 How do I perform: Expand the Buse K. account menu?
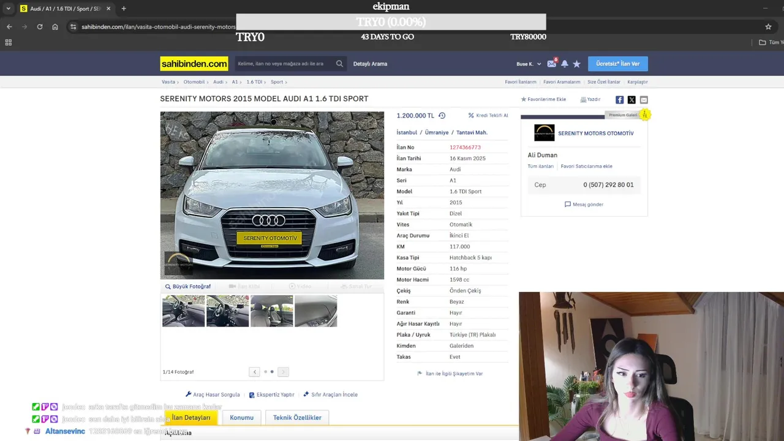coord(529,64)
